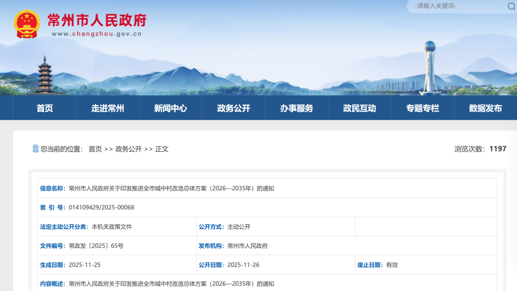Open the 首页 navigation menu item
This screenshot has width=517, height=291.
[x=45, y=108]
